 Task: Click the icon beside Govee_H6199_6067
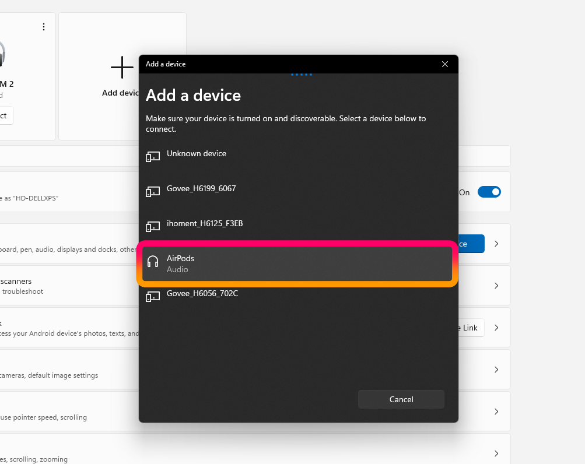click(x=153, y=192)
